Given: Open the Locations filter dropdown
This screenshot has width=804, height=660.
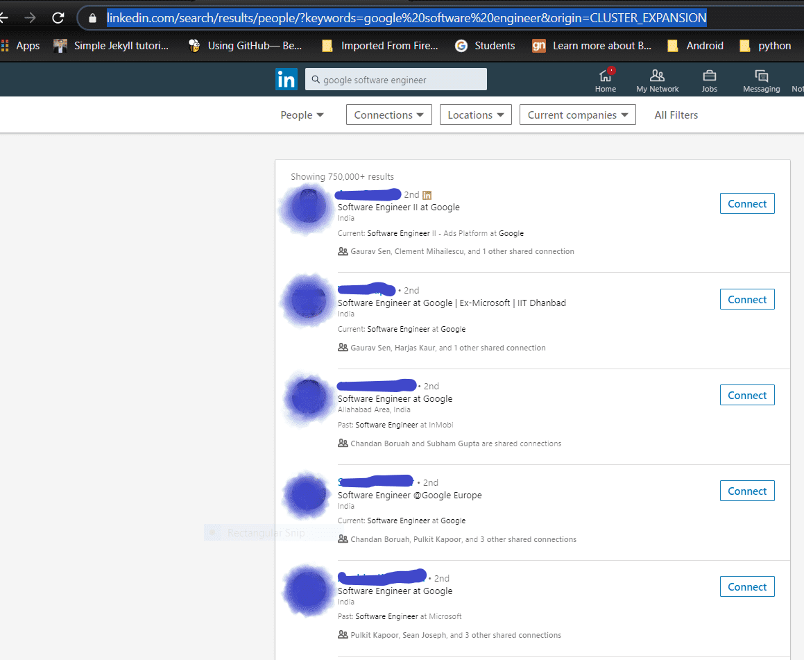Looking at the screenshot, I should pos(475,115).
